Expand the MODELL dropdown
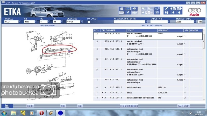The height and width of the screenshot is (116, 207). tap(19, 22)
